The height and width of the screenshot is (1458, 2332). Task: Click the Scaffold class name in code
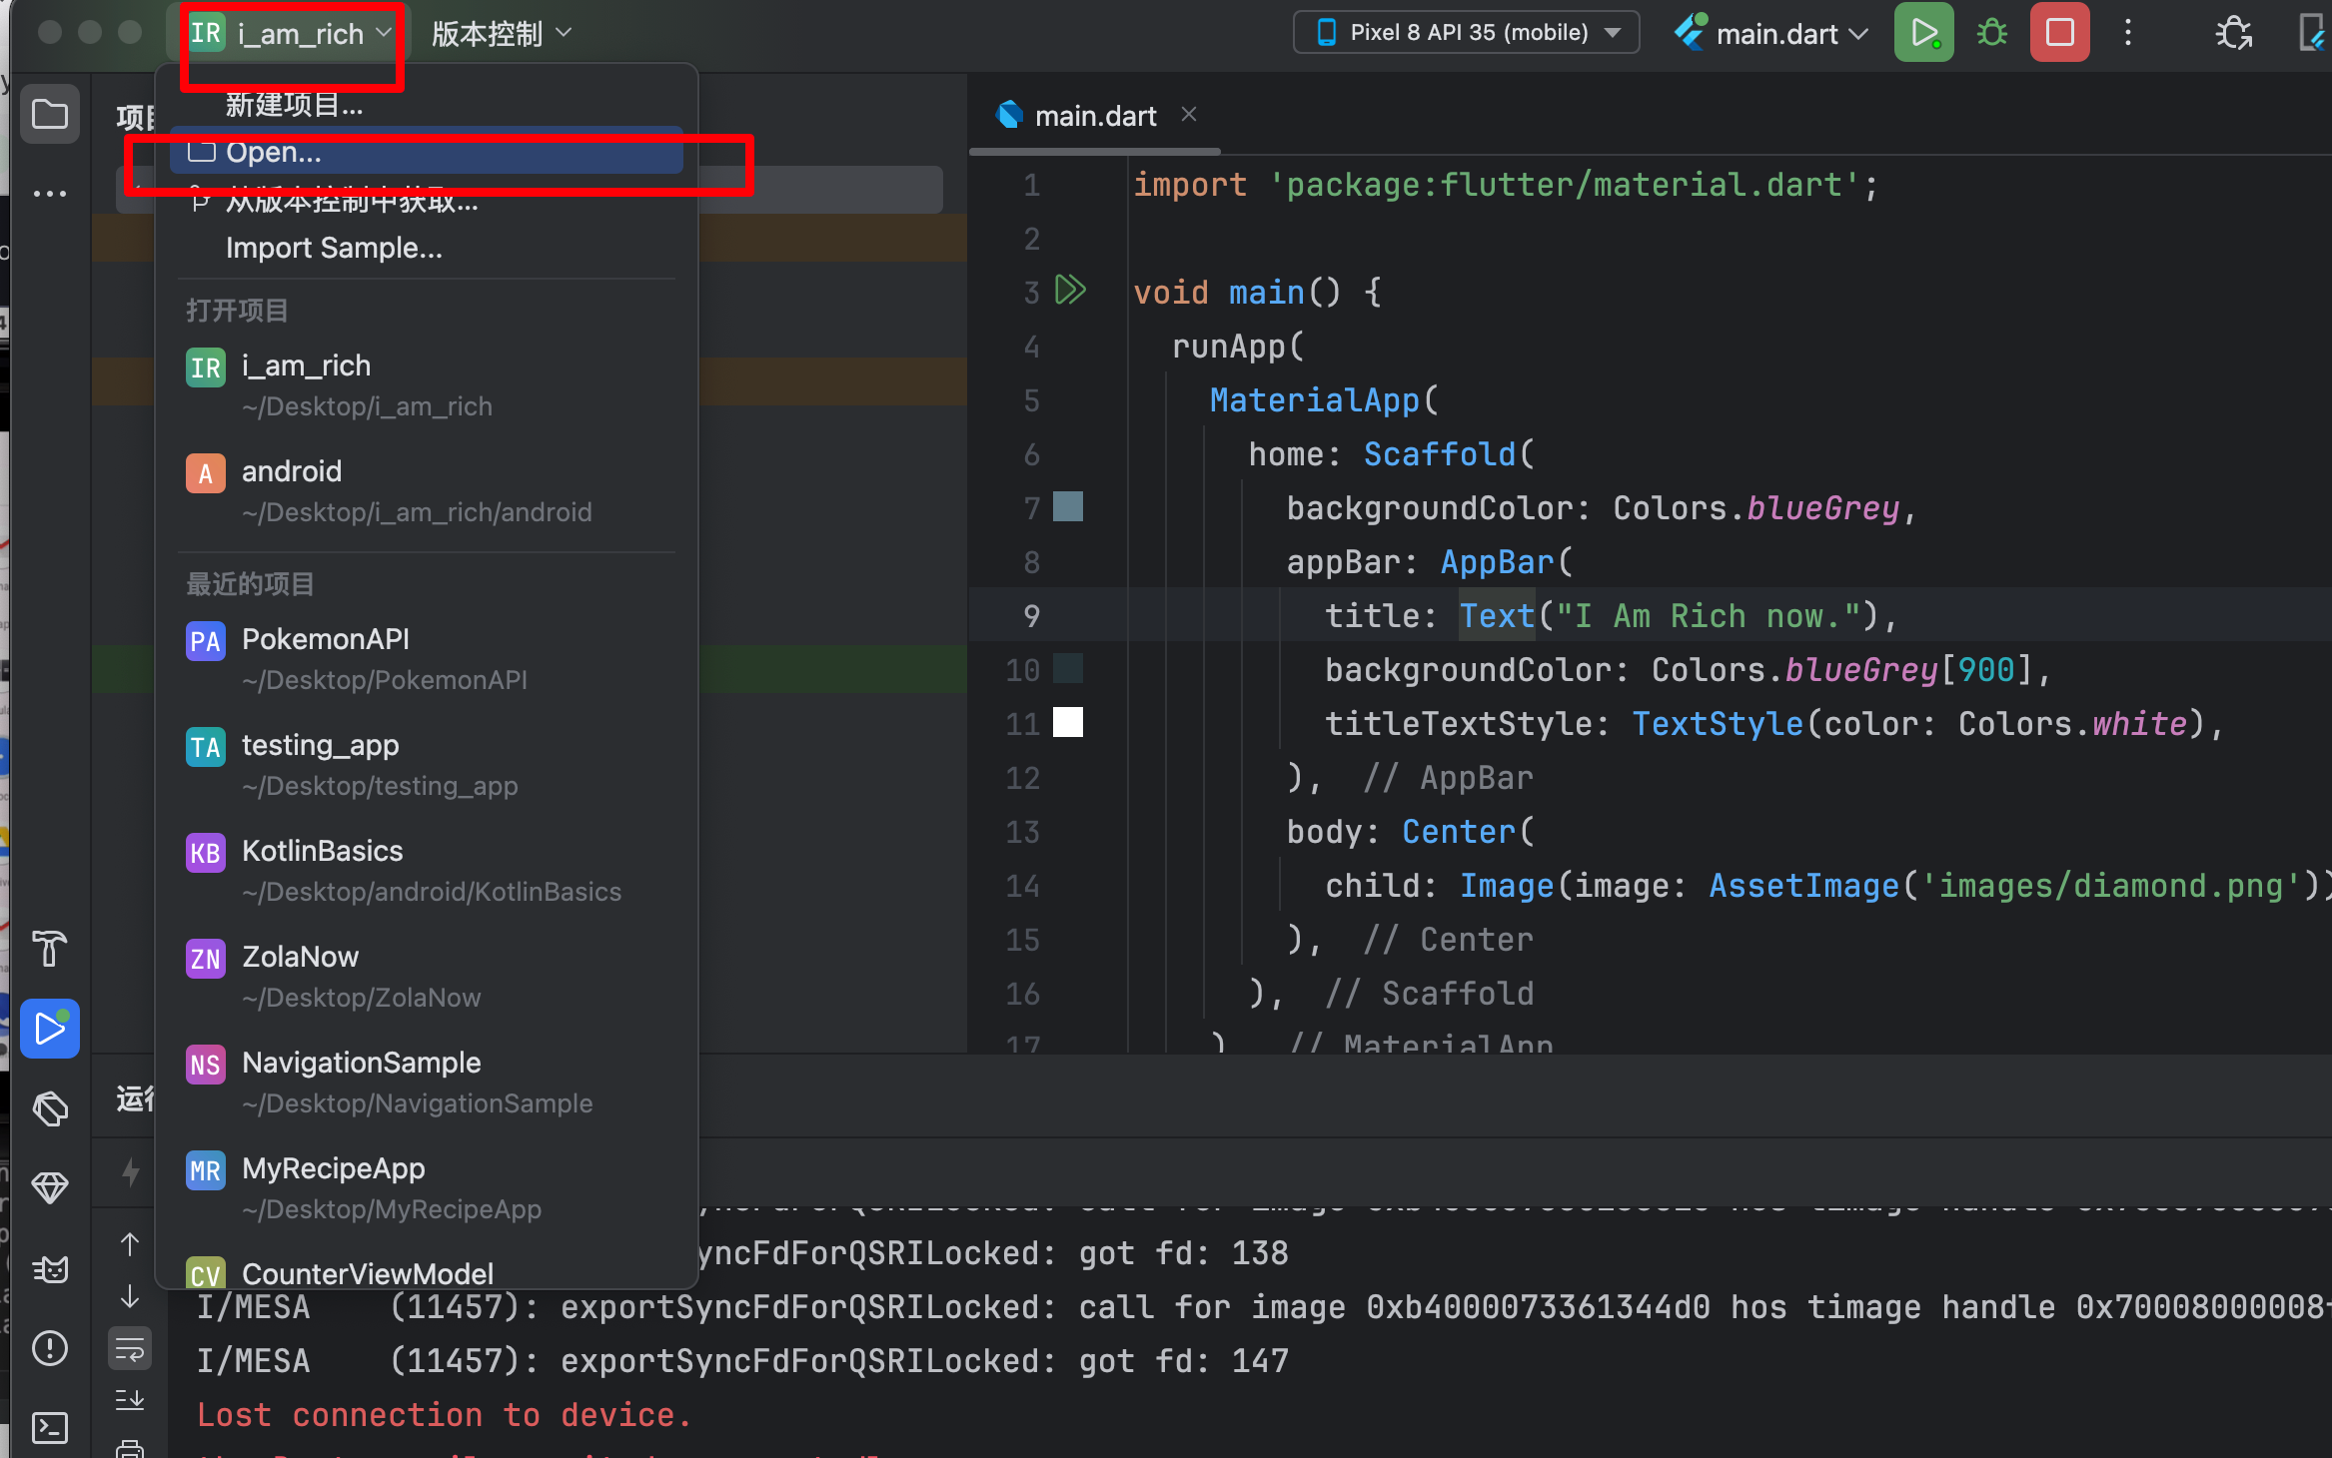1440,454
